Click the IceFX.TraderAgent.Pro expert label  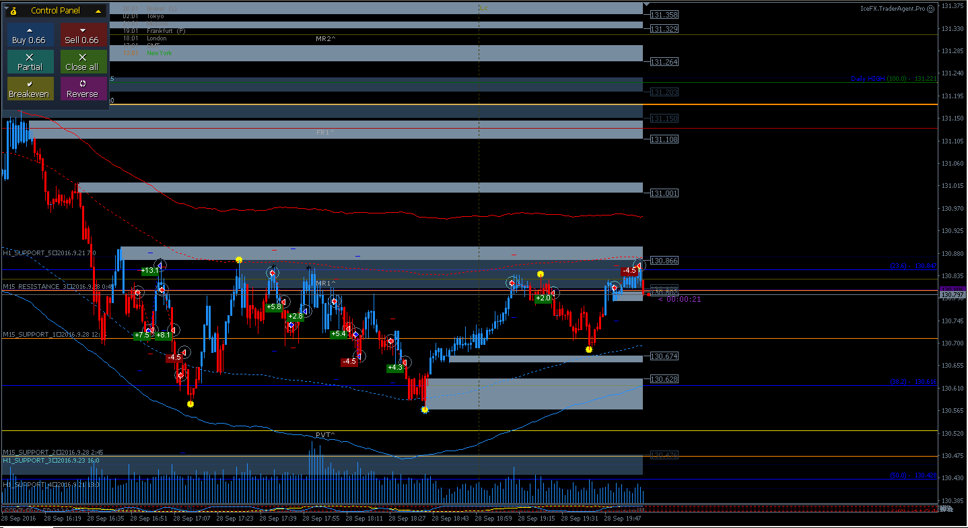pyautogui.click(x=893, y=9)
